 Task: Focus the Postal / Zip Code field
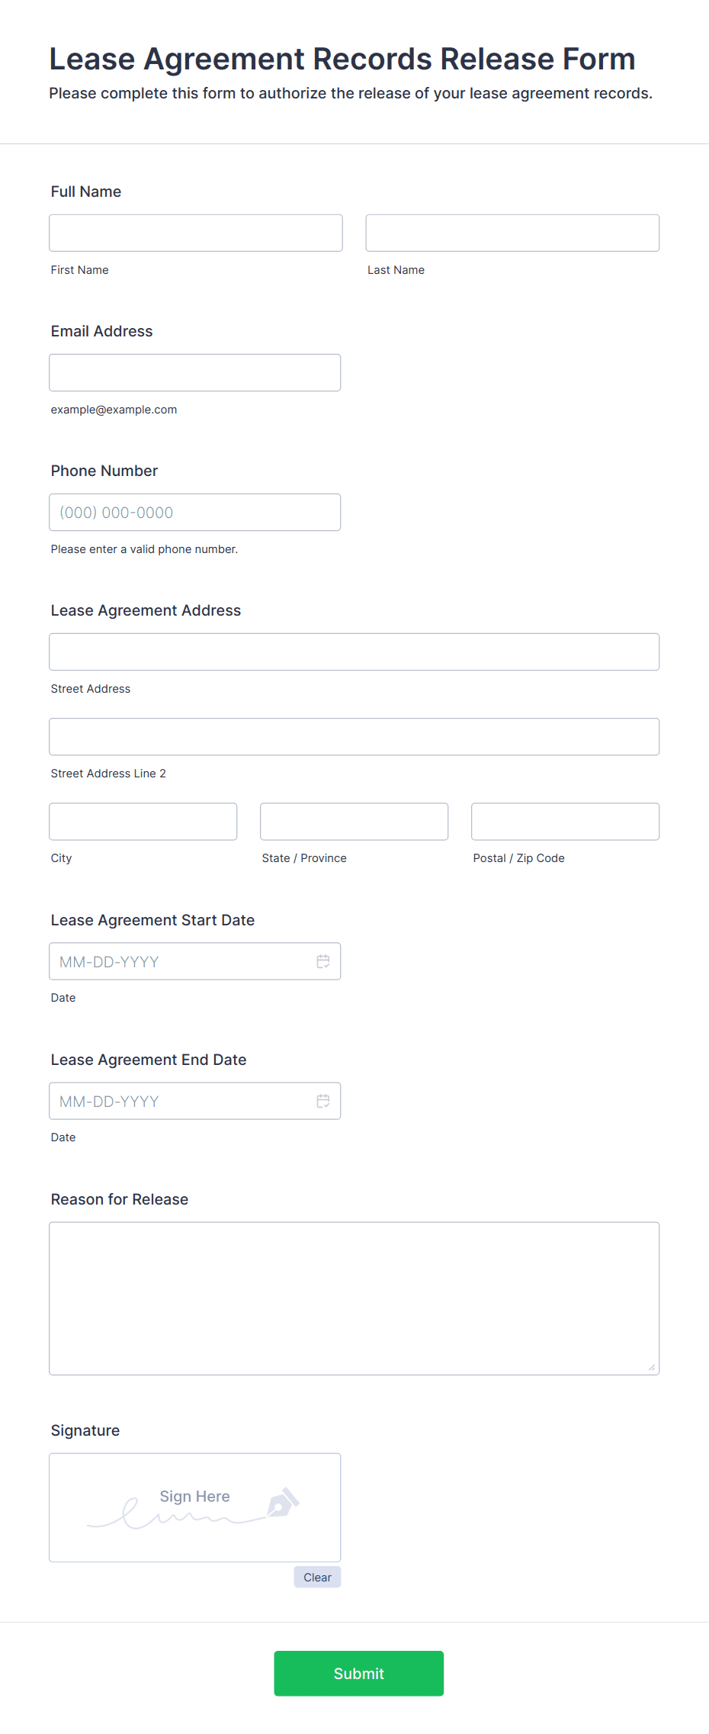[566, 821]
